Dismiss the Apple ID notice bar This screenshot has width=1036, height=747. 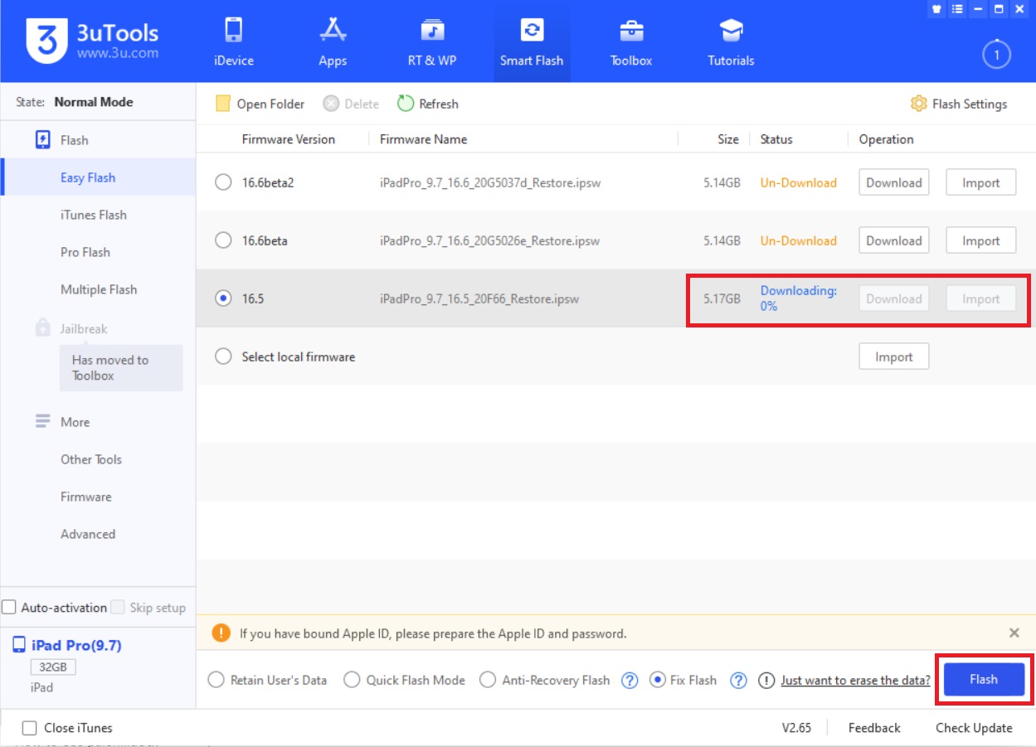pyautogui.click(x=1014, y=633)
